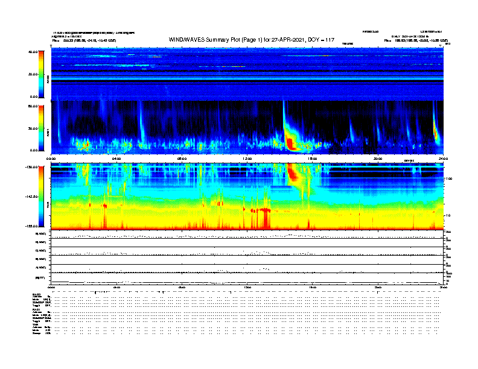Click the RAD2 color scale bar
478x369 pixels.
click(41, 74)
